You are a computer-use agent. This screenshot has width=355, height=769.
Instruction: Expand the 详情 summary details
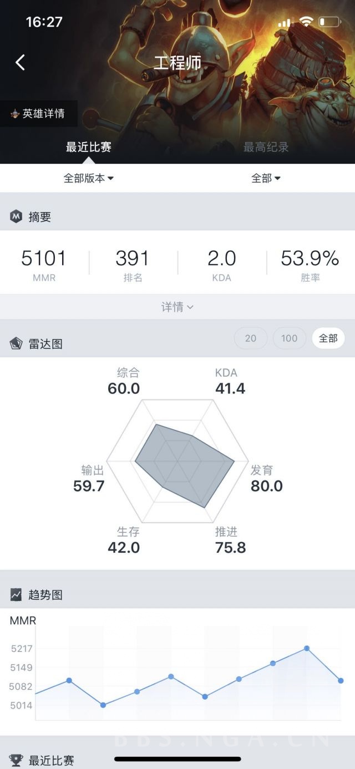[x=177, y=307]
